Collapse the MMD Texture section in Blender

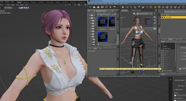pos(174,89)
